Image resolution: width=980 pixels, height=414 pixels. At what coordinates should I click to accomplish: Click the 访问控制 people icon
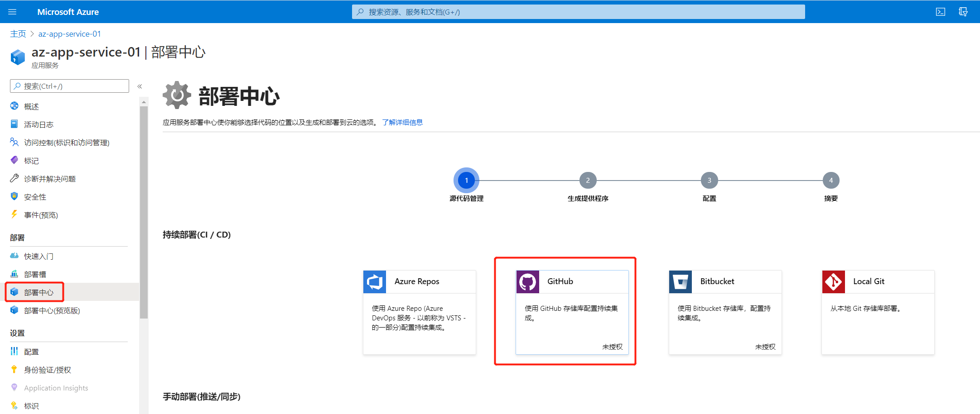coord(14,142)
